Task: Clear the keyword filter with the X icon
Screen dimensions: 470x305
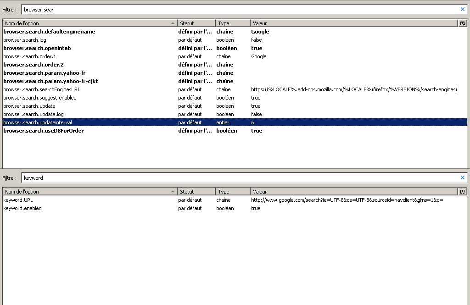Action: [463, 177]
